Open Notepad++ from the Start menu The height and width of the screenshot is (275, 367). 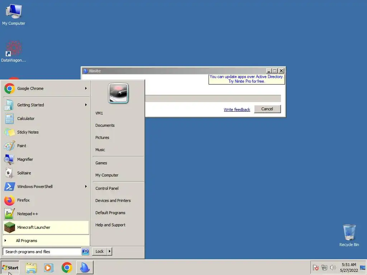click(46, 214)
